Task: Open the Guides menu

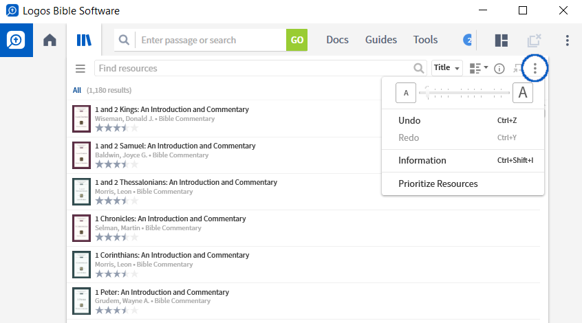Action: (381, 40)
